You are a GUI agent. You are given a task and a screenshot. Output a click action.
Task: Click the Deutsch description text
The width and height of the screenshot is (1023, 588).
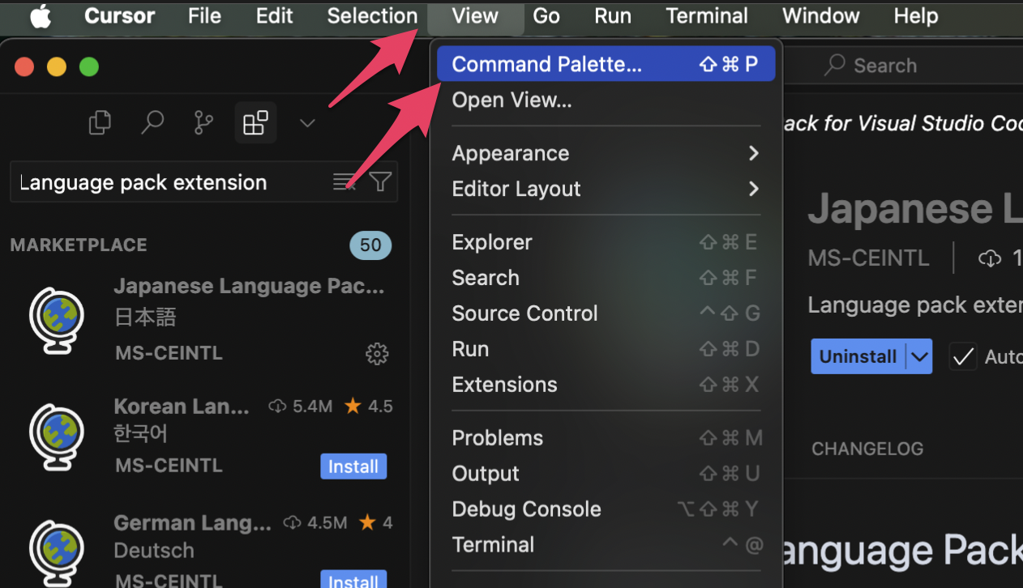(154, 551)
